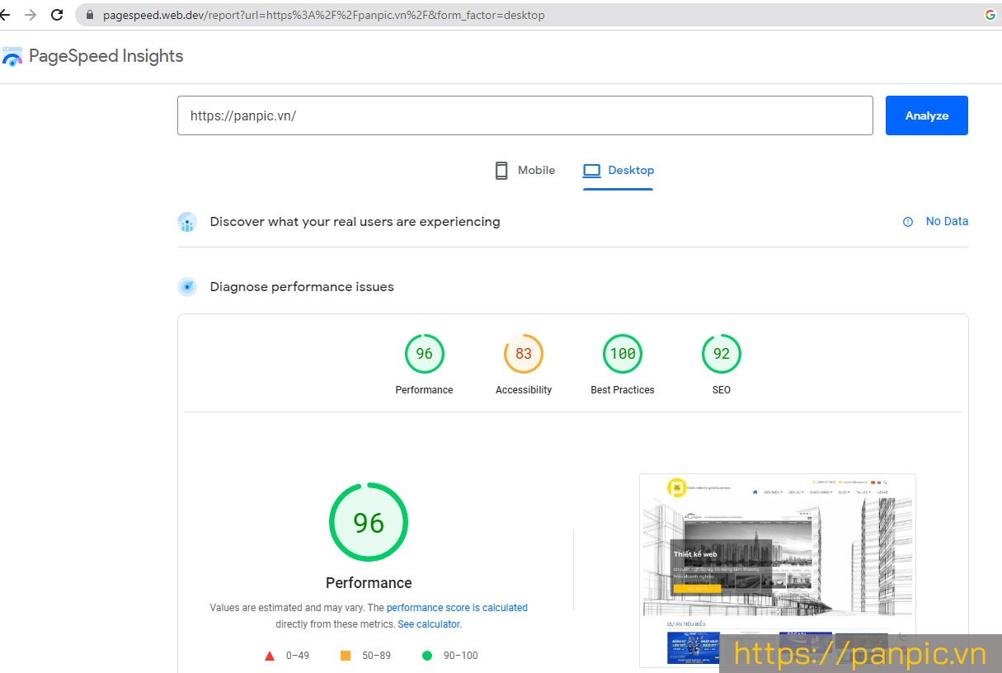This screenshot has height=673, width=1002.
Task: Click 'Diagnose performance issues' heading
Action: 302,287
